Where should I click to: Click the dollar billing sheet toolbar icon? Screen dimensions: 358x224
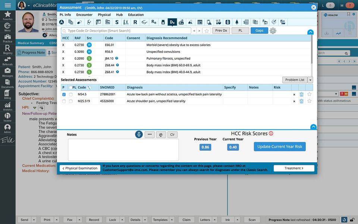(246, 22)
